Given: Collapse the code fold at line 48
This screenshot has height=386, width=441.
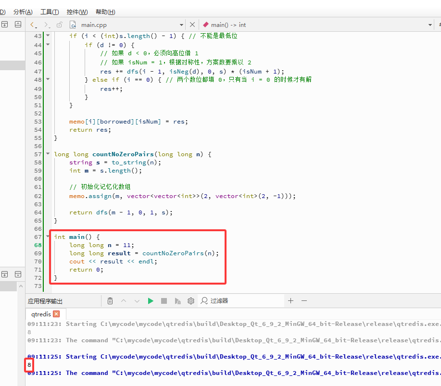Looking at the screenshot, I should (48, 79).
